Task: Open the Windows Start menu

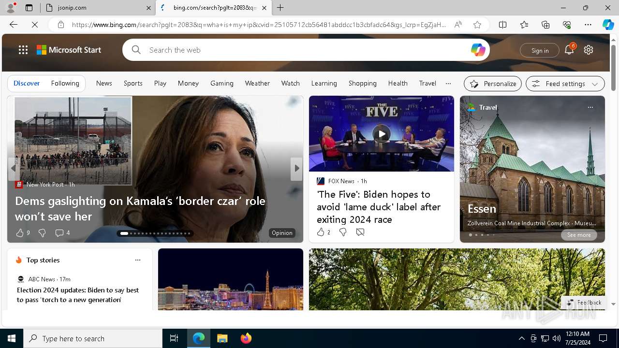Action: tap(12, 338)
